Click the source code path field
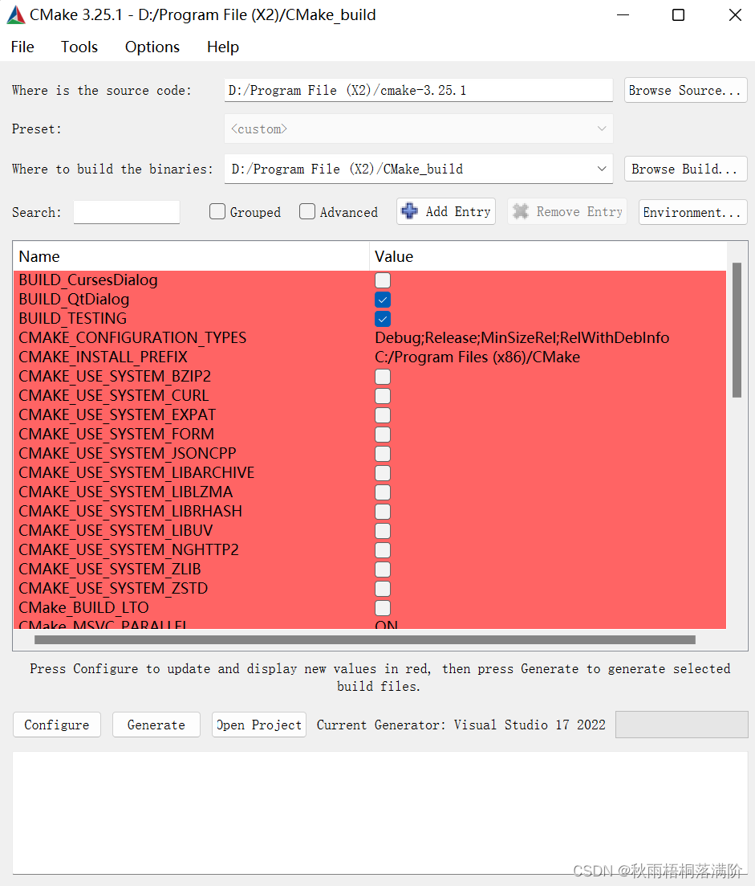 [x=418, y=91]
